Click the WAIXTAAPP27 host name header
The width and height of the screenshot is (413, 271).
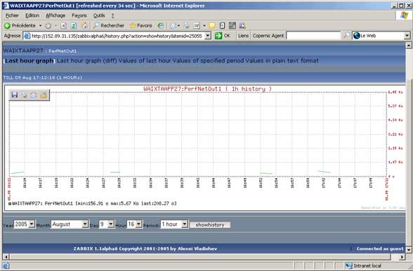point(23,51)
